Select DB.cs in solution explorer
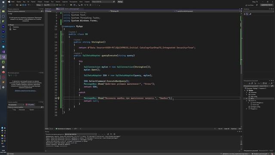 click(x=252, y=99)
